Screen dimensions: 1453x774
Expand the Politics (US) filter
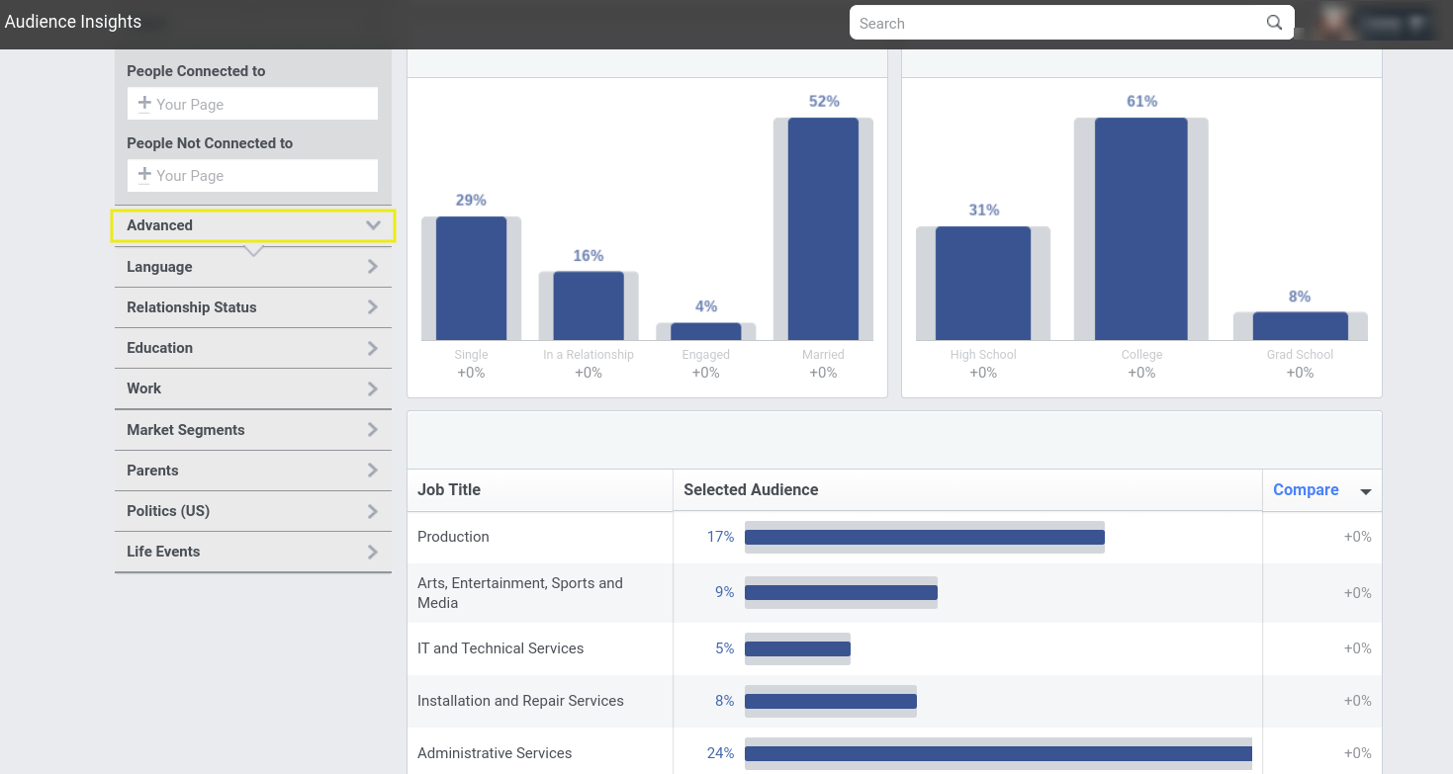[253, 511]
